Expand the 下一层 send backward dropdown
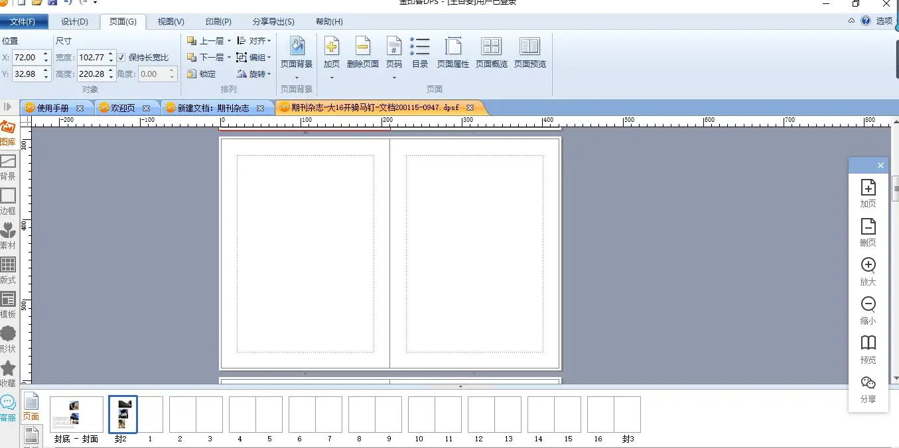899x448 pixels. tap(229, 58)
